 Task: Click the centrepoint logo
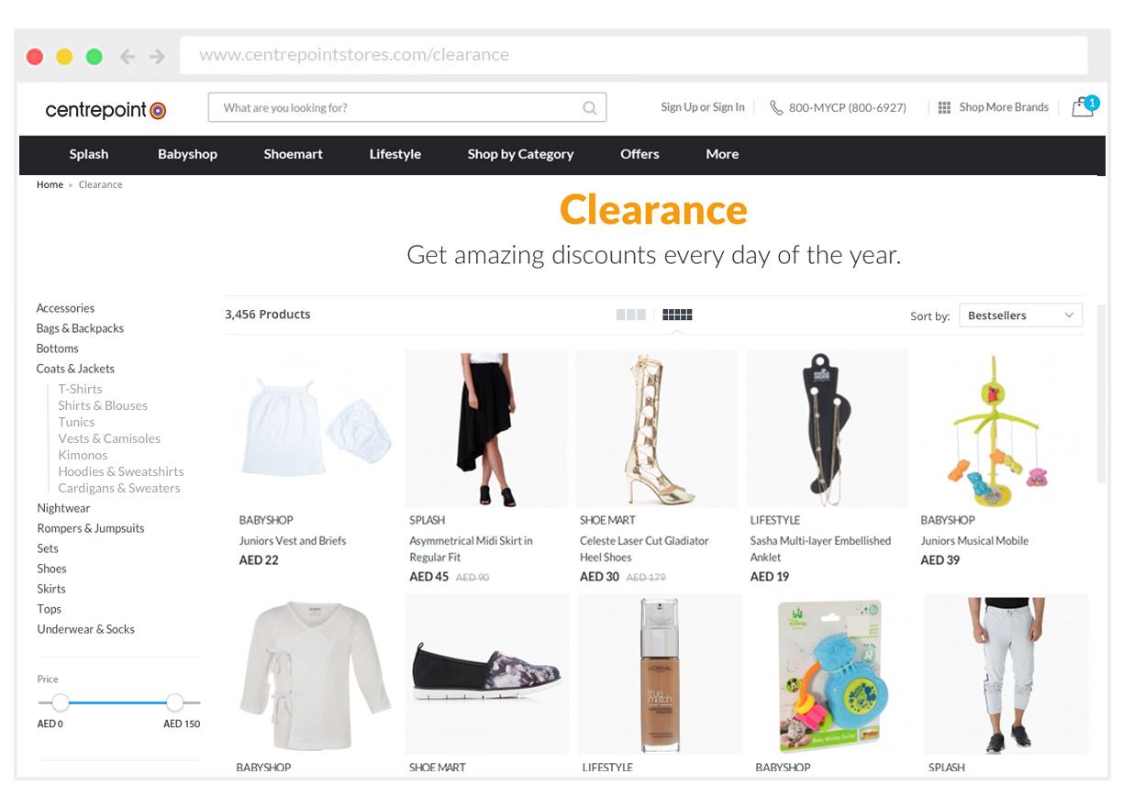pyautogui.click(x=106, y=110)
